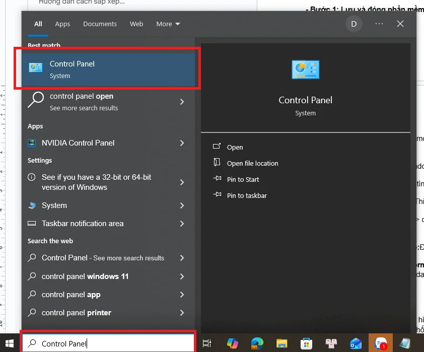Open File Explorer from the taskbar
Viewport: 424px width, 352px height.
[281, 343]
